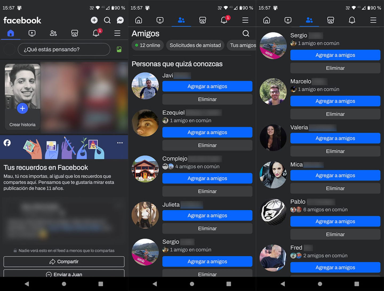Tap Home icon on the middle screen nav bar
This screenshot has width=384, height=291.
tap(139, 20)
